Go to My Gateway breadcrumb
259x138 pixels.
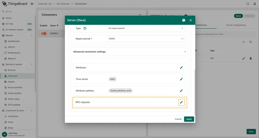pyautogui.click(x=63, y=4)
